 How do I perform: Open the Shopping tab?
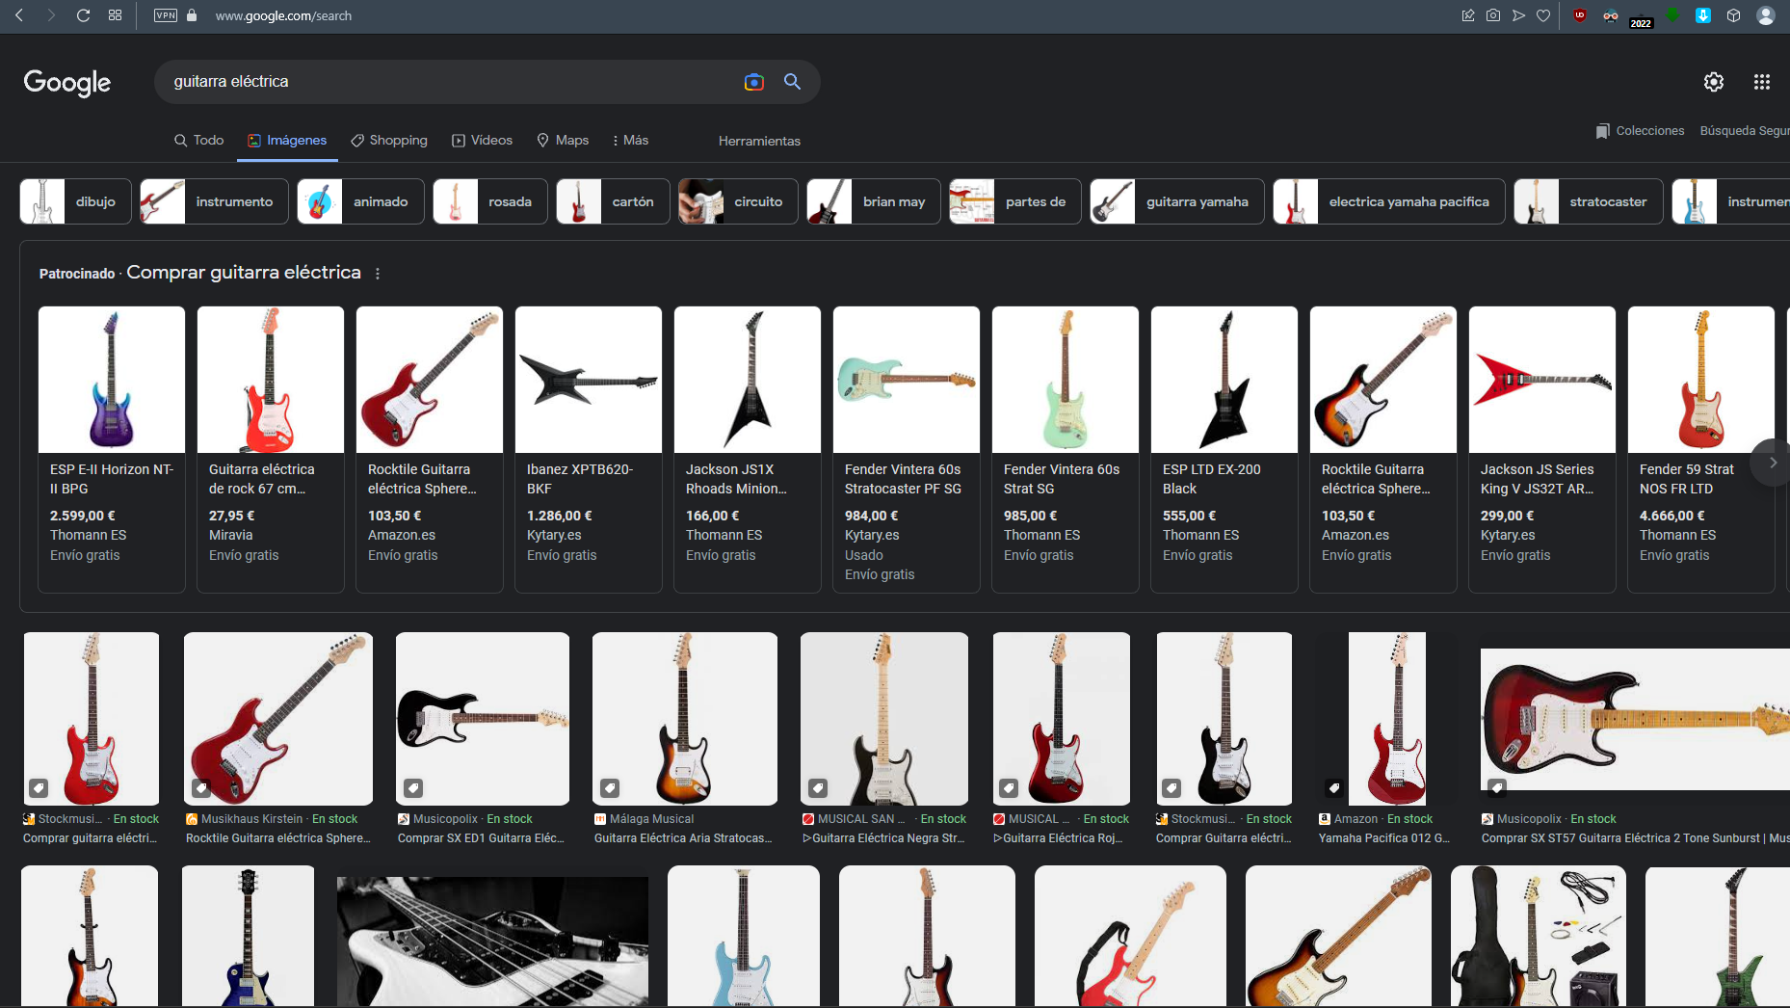pos(389,141)
